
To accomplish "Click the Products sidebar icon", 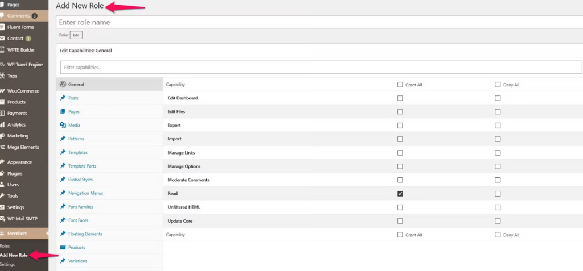I will point(2,102).
